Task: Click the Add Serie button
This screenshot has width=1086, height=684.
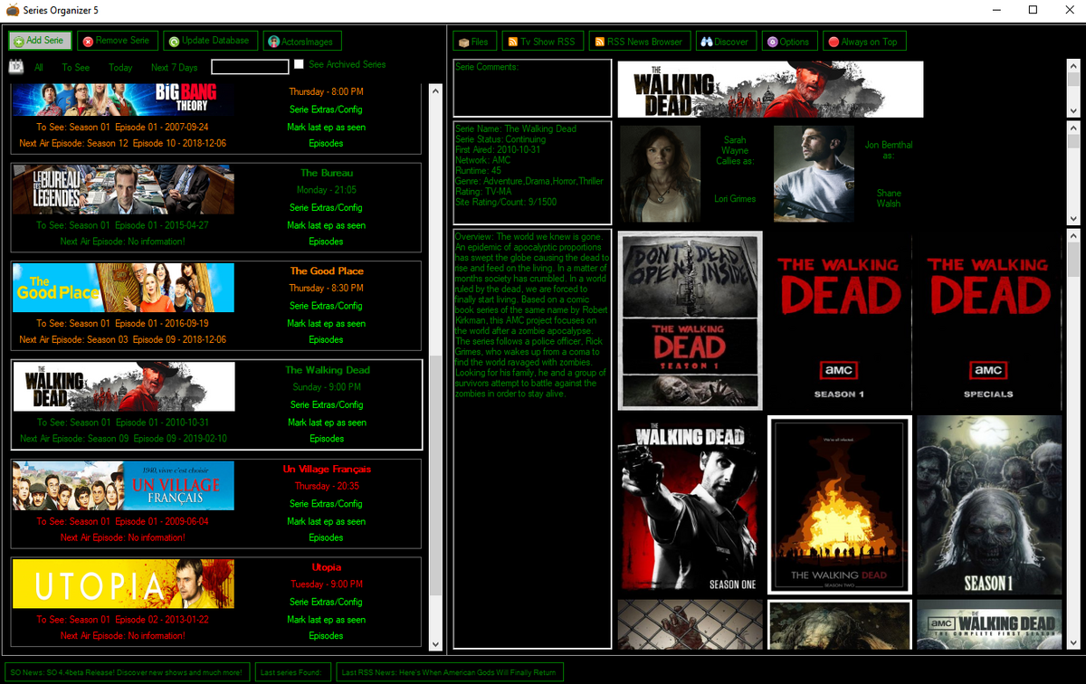Action: coord(40,41)
